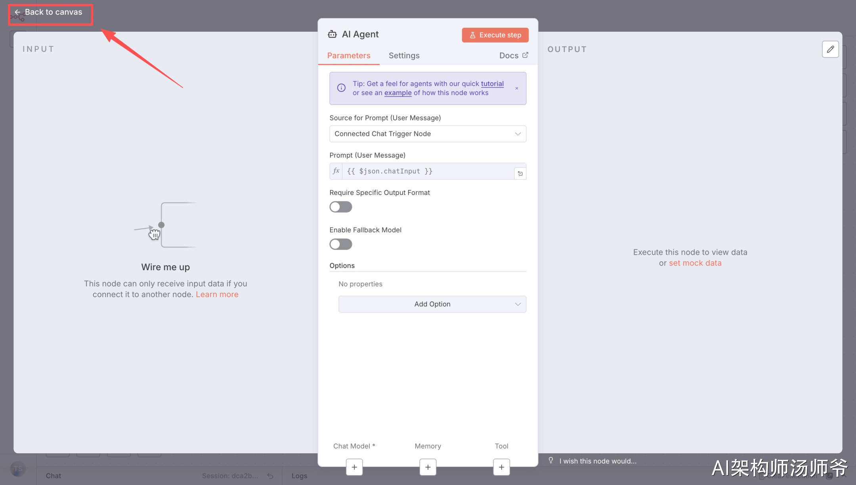856x485 pixels.
Task: Turn on Enable Fallback Model switch
Action: pos(340,244)
